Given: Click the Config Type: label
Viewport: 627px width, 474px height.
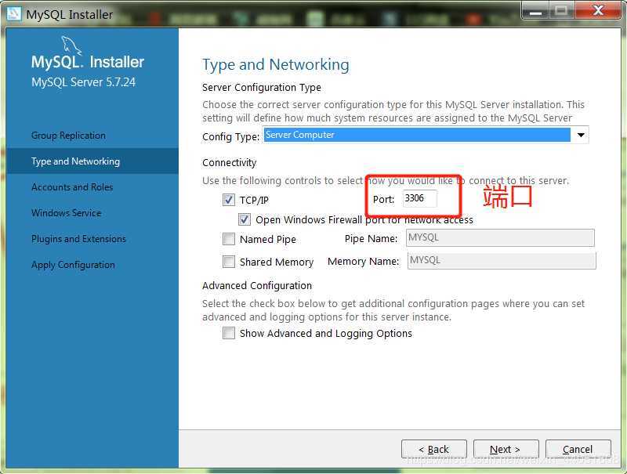Looking at the screenshot, I should 230,136.
